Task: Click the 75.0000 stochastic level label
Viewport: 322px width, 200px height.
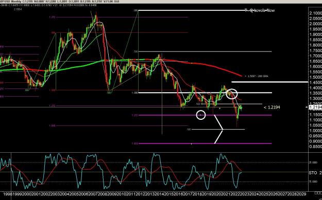Action: click(x=313, y=181)
